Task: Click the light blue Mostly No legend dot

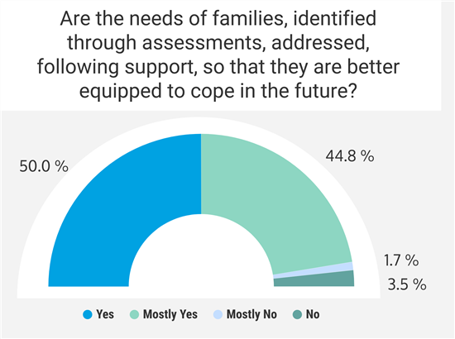Action: pos(218,315)
